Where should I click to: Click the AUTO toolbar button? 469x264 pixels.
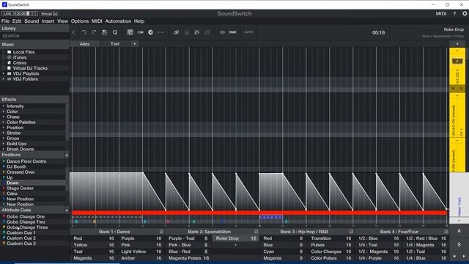pyautogui.click(x=248, y=32)
